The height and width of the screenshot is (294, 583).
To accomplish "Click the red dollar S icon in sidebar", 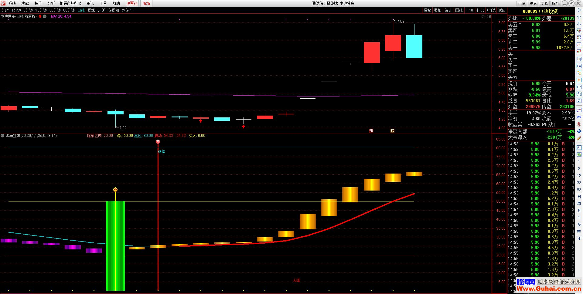I will click(579, 124).
